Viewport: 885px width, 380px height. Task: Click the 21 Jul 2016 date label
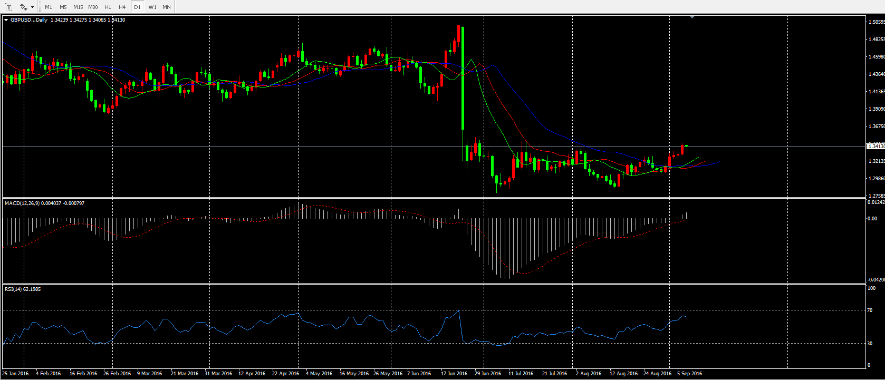point(554,373)
